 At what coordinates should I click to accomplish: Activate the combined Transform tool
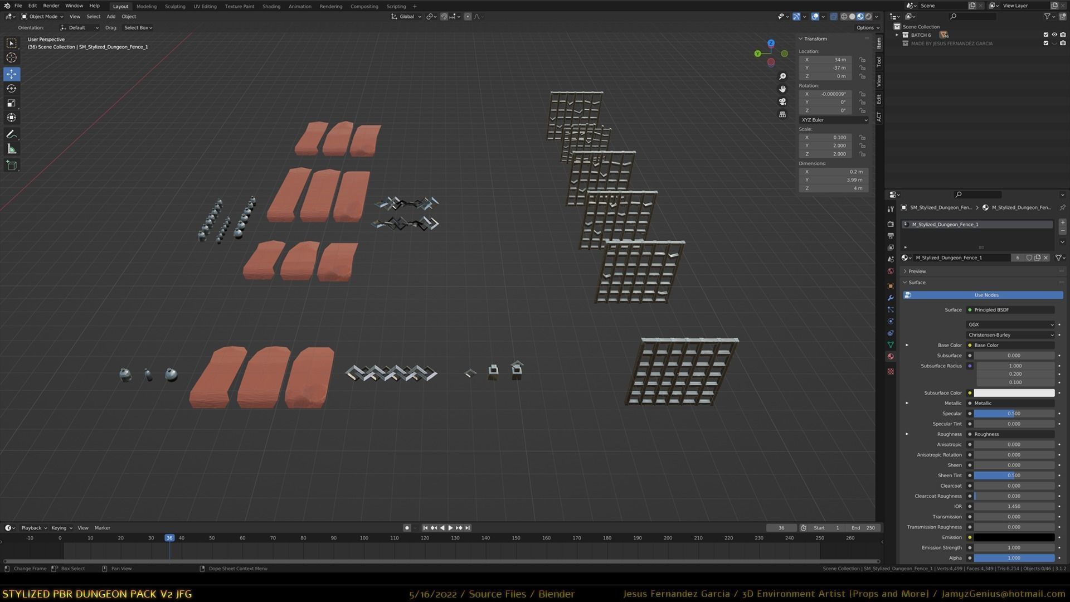tap(12, 118)
